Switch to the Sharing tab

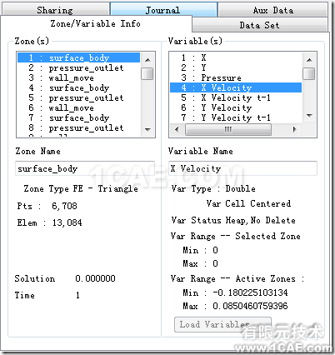point(55,9)
